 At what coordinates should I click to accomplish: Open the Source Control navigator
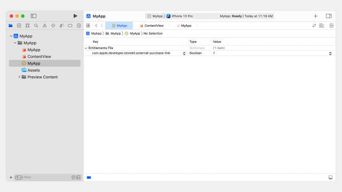tap(19, 26)
